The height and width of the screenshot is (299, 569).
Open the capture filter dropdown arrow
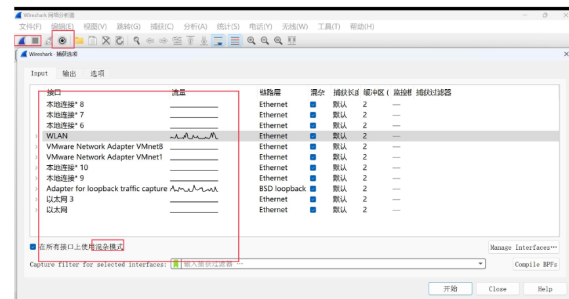(x=481, y=264)
